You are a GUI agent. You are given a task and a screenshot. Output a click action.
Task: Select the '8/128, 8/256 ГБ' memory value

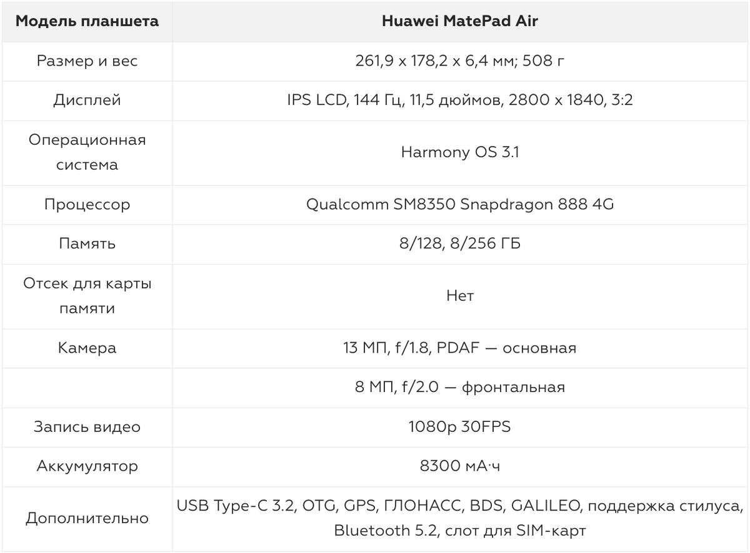pos(459,243)
